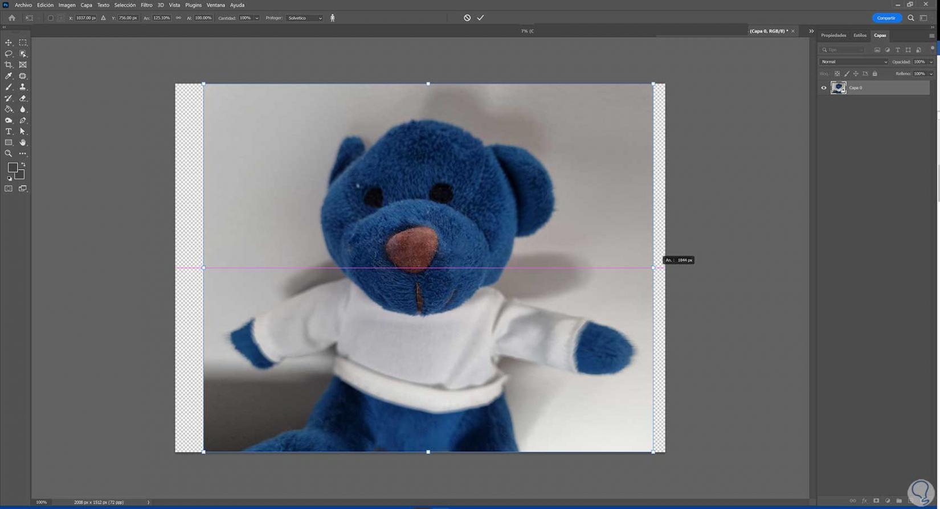Image resolution: width=940 pixels, height=509 pixels.
Task: Toggle the width-height aspect ratio link
Action: [178, 18]
